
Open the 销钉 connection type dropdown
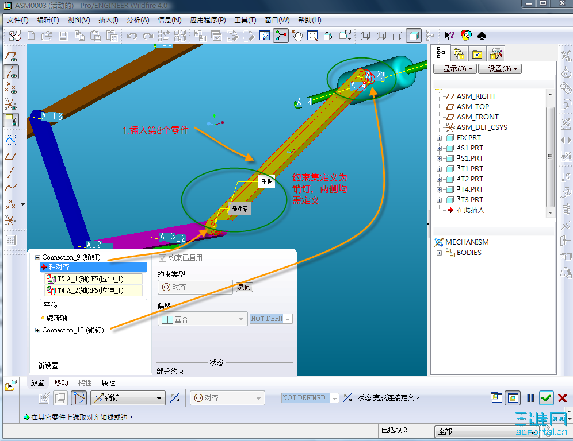[x=128, y=398]
